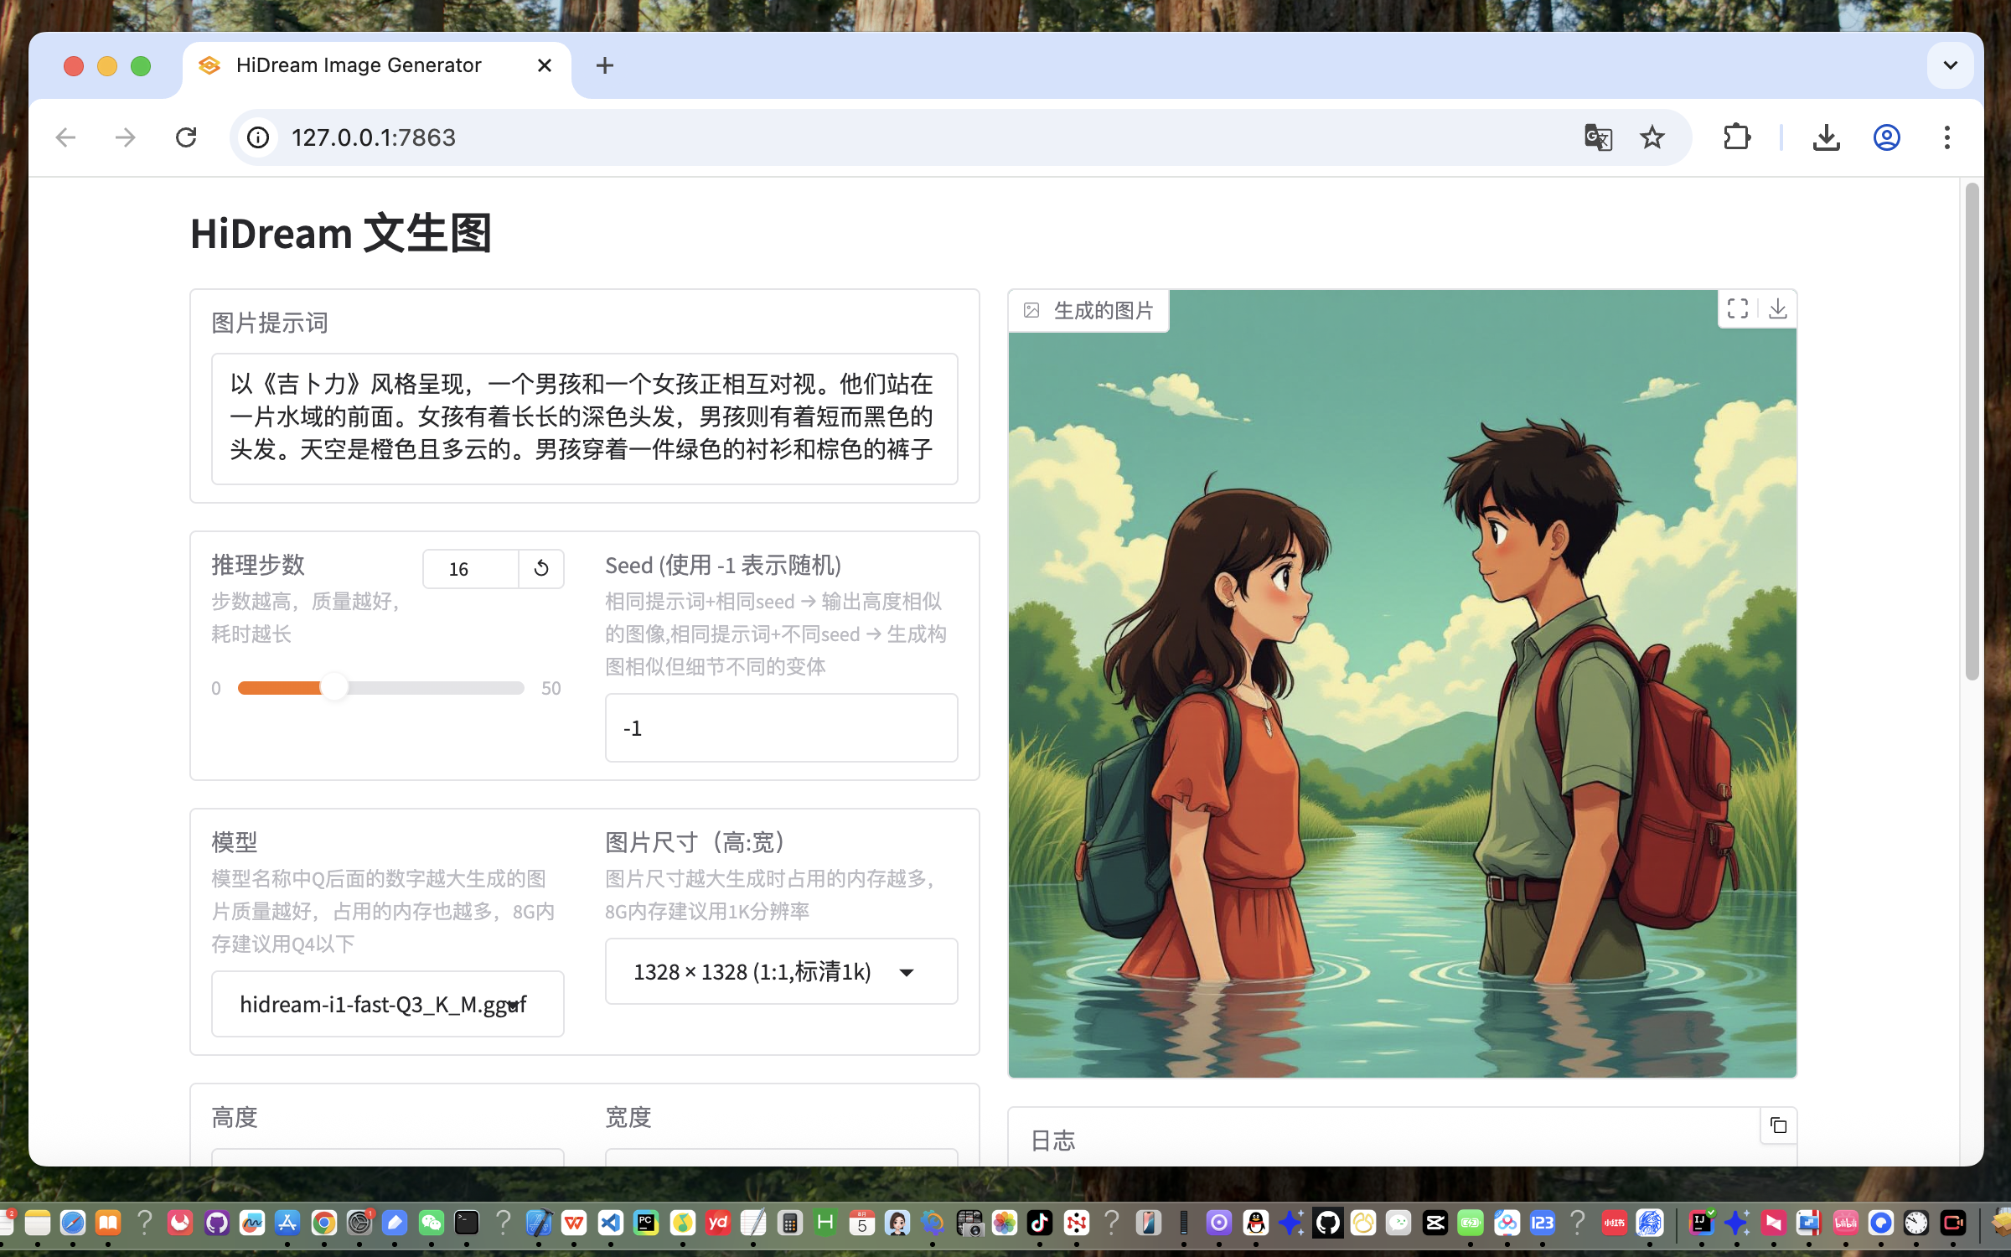Image resolution: width=2011 pixels, height=1257 pixels.
Task: Launch Calculator from the Dock
Action: 789,1223
